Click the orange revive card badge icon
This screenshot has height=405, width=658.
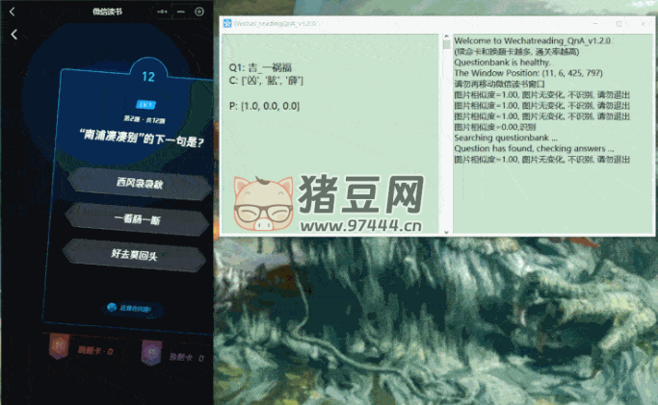[59, 346]
